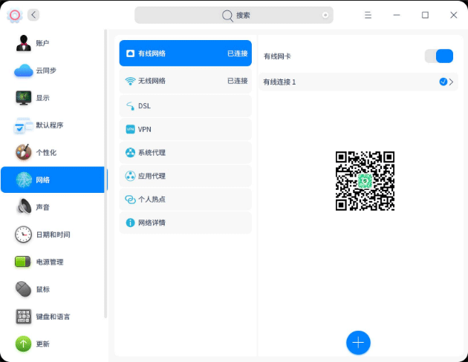
Task: Click the 电源管理 battery icon
Action: [23, 262]
